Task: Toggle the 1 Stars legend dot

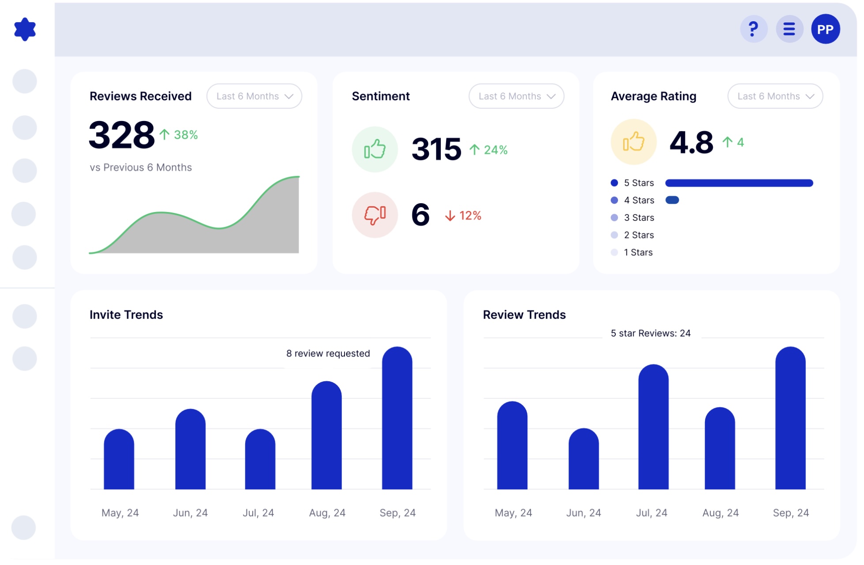Action: click(x=614, y=252)
